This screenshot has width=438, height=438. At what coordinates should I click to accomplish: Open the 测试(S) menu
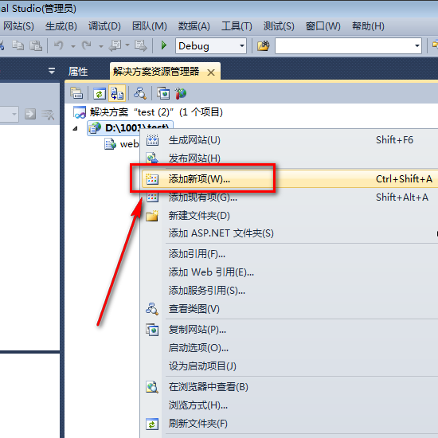point(279,26)
